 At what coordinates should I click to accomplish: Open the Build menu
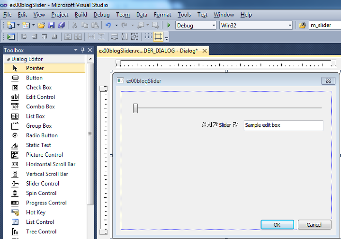tap(81, 15)
